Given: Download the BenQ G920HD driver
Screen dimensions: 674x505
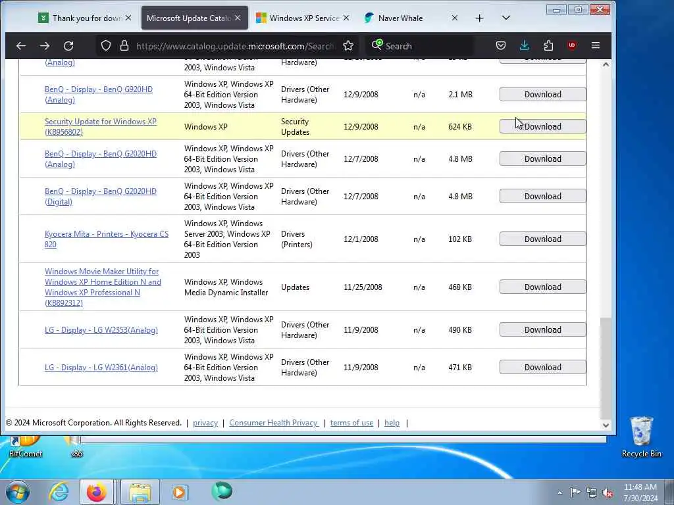Looking at the screenshot, I should click(542, 95).
